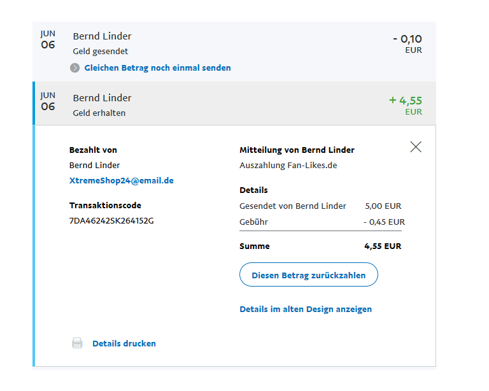This screenshot has height=391, width=489.
Task: Click the "Summe" total 4,55 EUR
Action: tap(383, 246)
